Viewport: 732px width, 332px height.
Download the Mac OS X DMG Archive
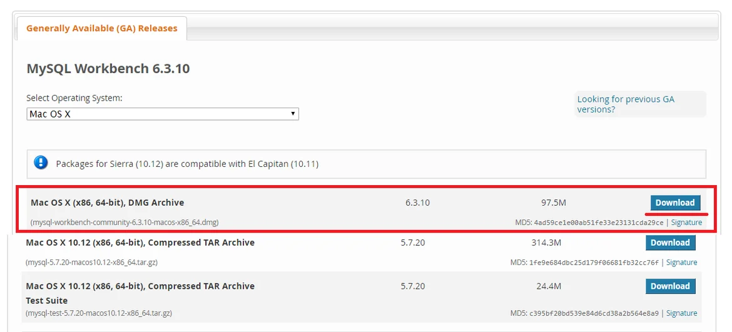point(675,203)
